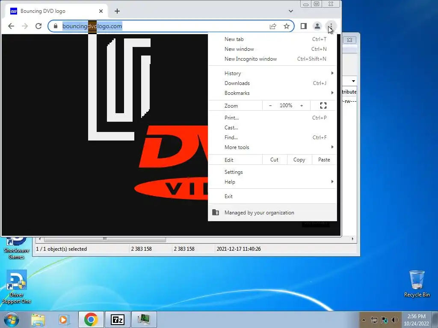This screenshot has width=438, height=328.
Task: Open the Driver Support One desktop shortcut
Action: (16, 287)
